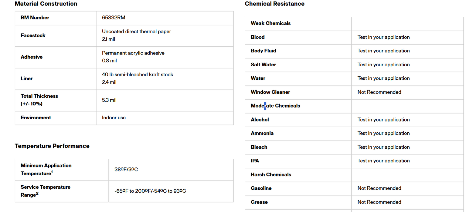Image resolution: width=476 pixels, height=212 pixels.
Task: Click the 38ºF/3ºC temperature value
Action: (126, 169)
